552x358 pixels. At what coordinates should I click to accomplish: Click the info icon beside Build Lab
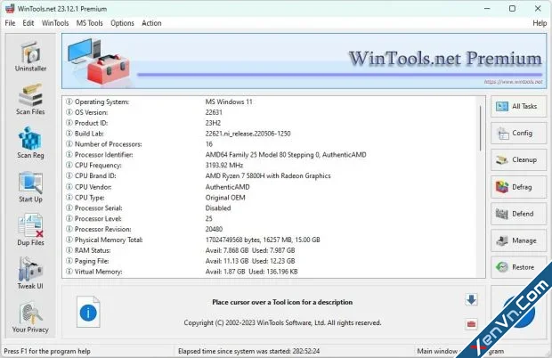coord(69,134)
